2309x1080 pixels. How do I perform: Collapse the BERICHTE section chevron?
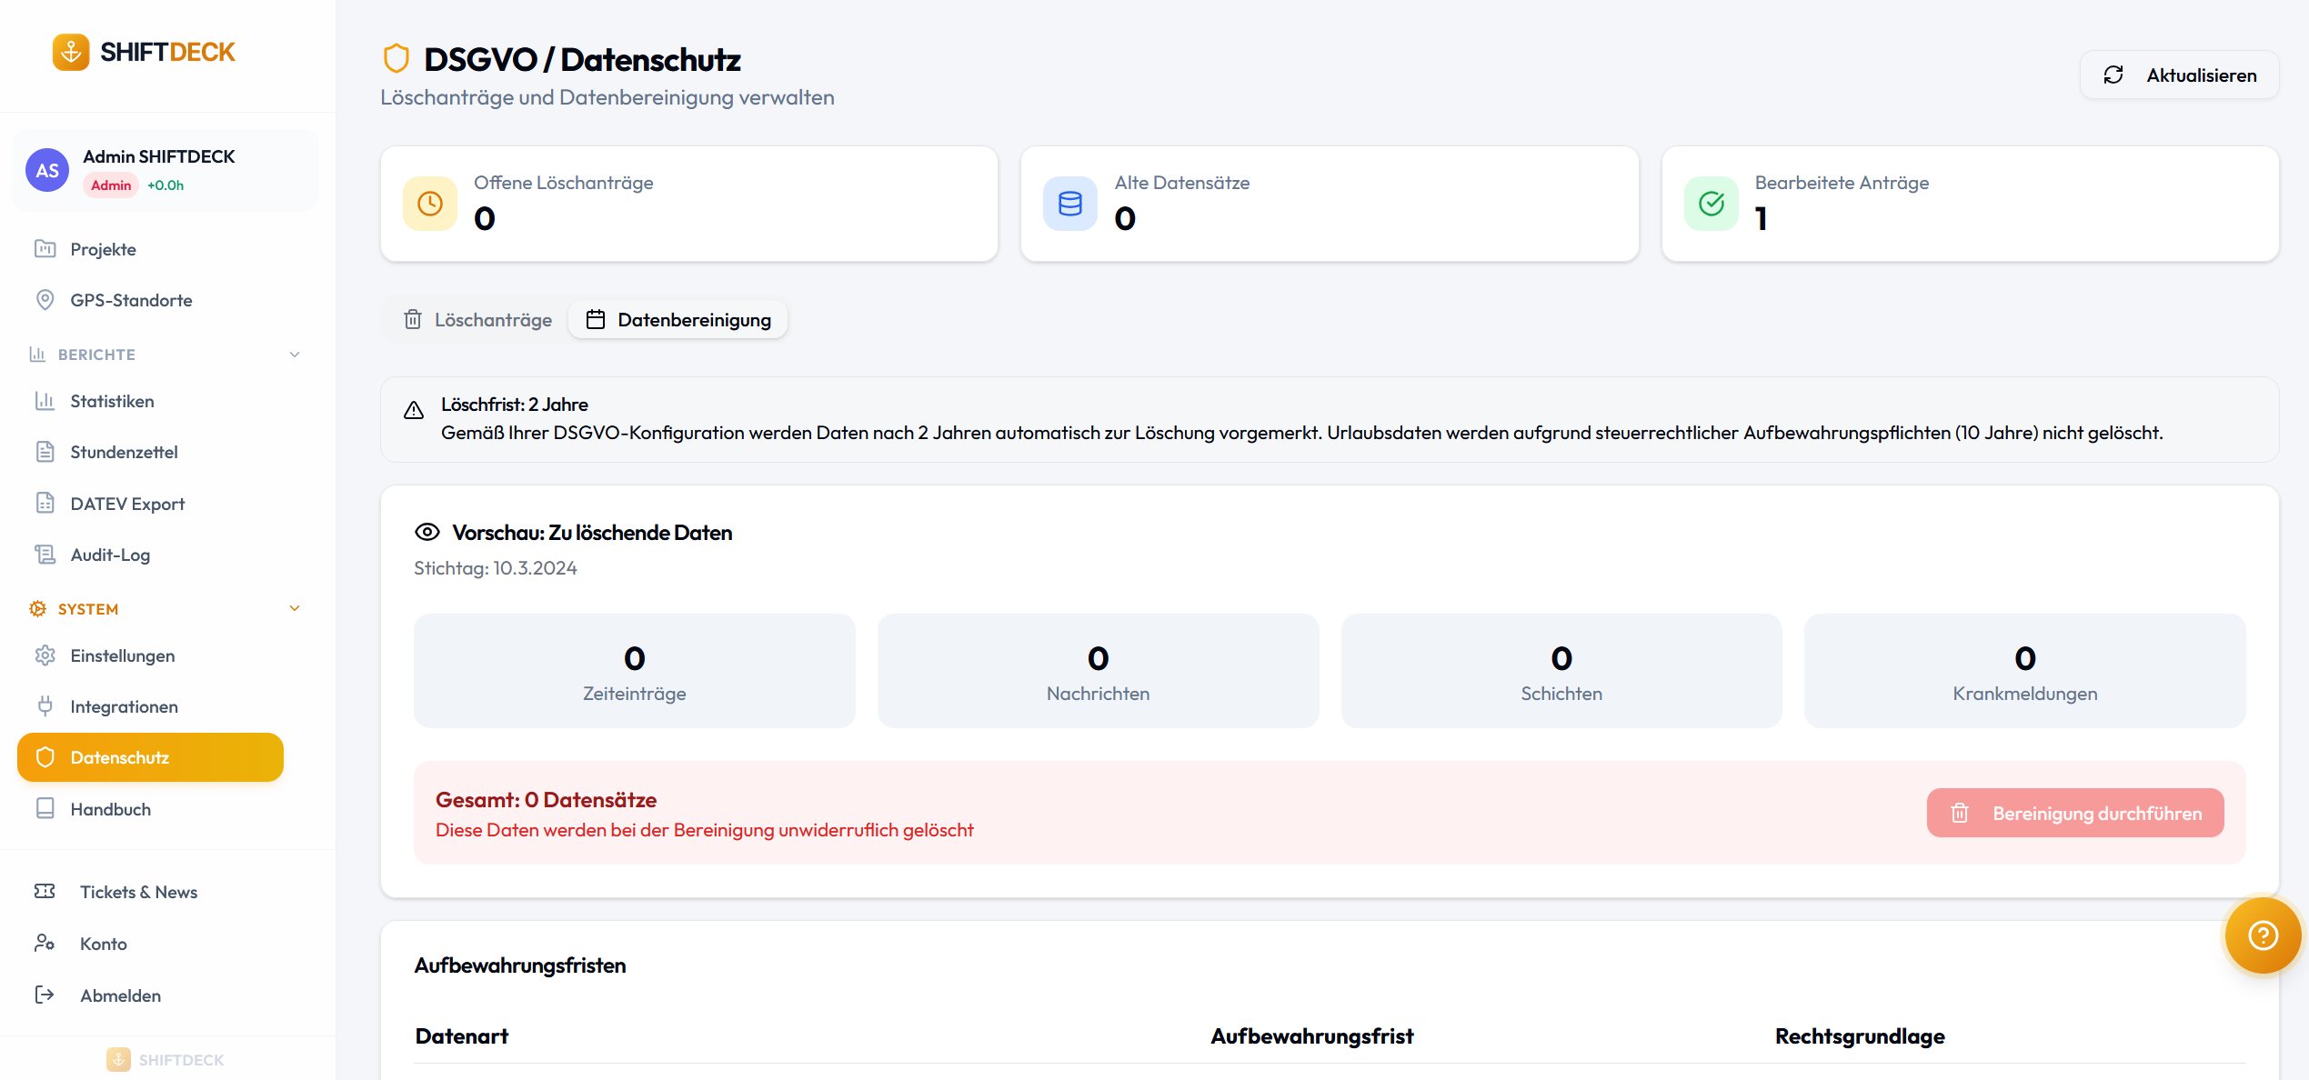click(295, 355)
